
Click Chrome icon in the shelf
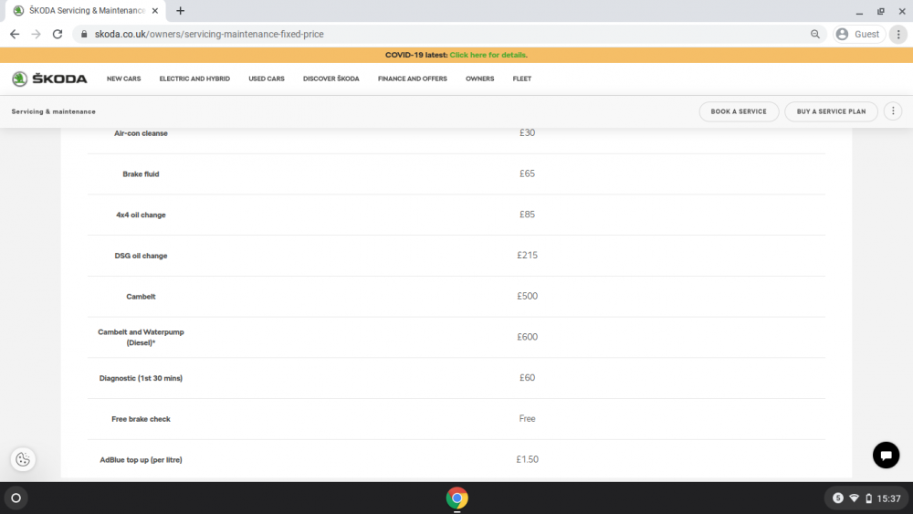[x=457, y=498]
